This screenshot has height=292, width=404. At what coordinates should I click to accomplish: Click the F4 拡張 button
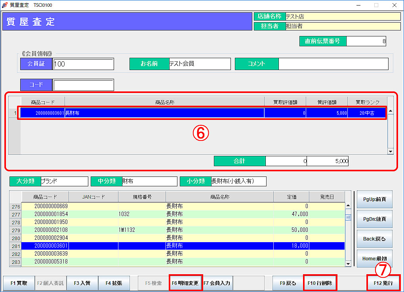point(114,283)
